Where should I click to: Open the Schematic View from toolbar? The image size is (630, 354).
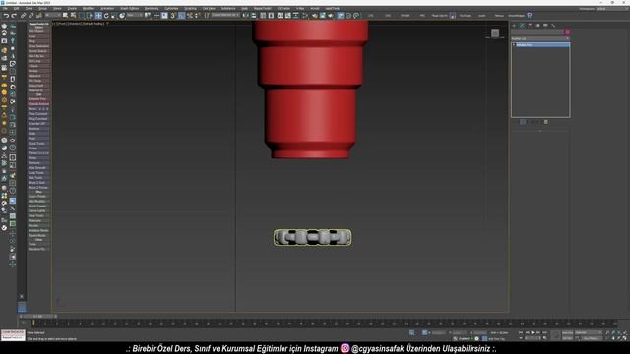(296, 16)
